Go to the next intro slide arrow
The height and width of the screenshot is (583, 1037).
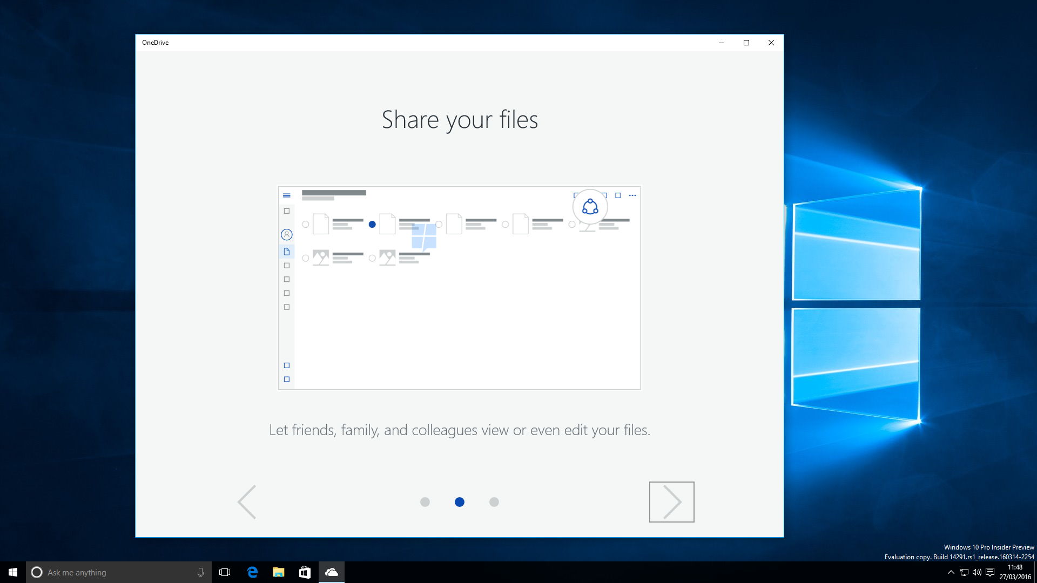pos(671,501)
